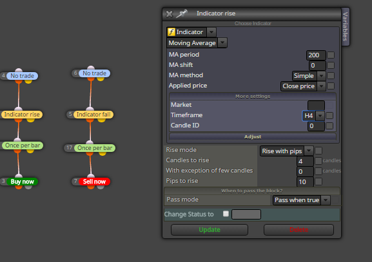Click the input connector atop No trade 6
372x262 pixels.
[91, 68]
